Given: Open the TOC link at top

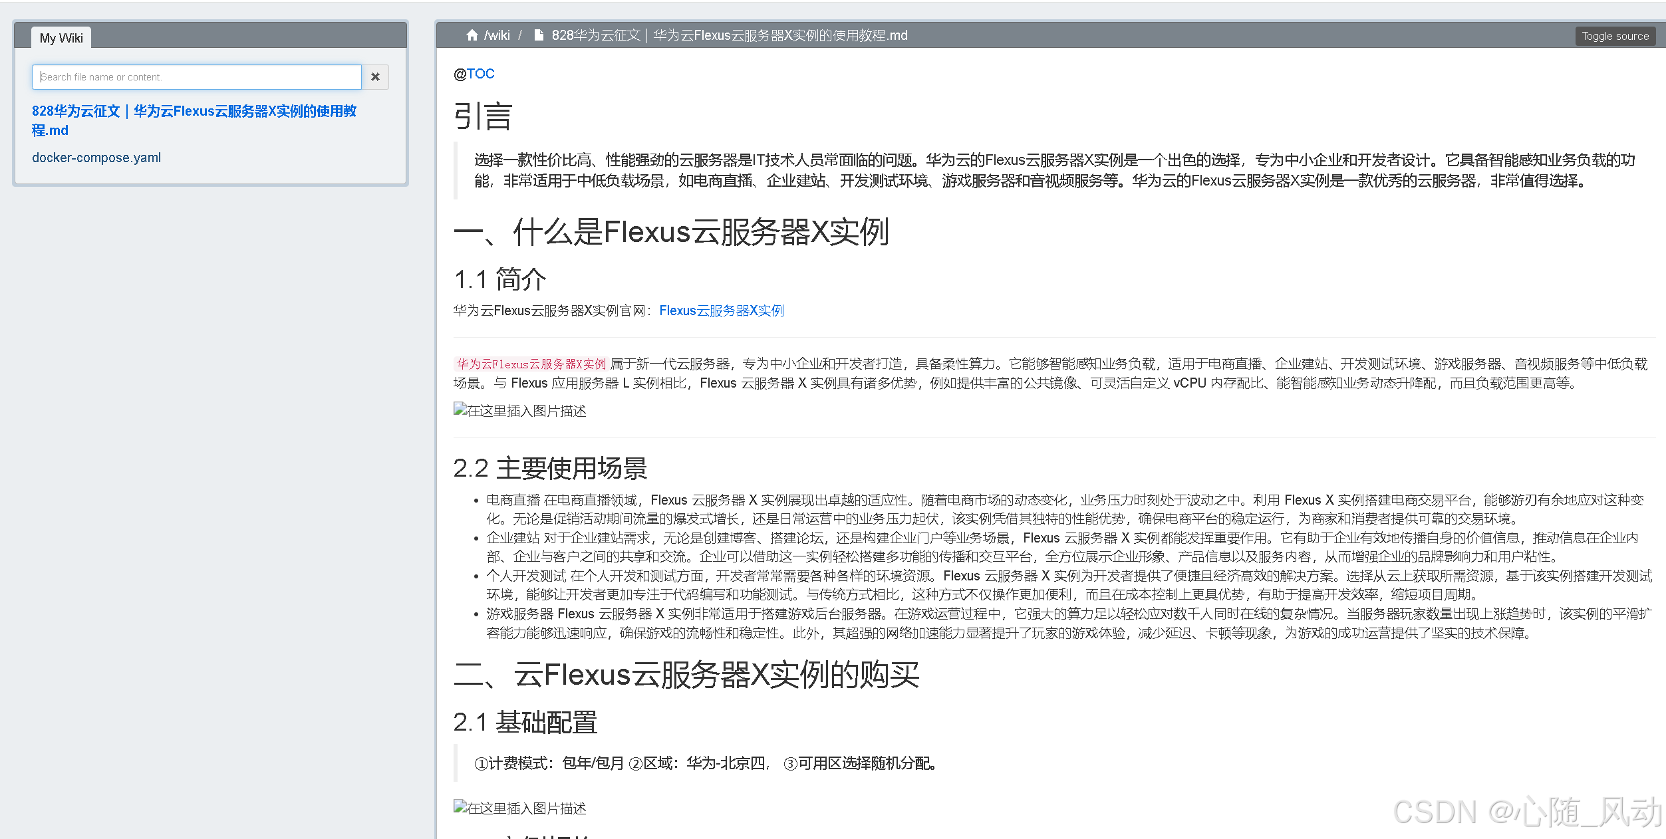Looking at the screenshot, I should pos(480,74).
